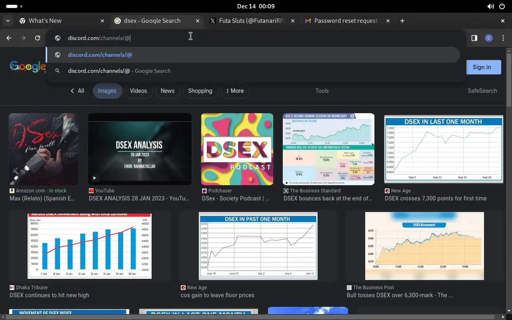This screenshot has width=512, height=320.
Task: Click DSEX continues to hit new high
Action: pyautogui.click(x=49, y=295)
